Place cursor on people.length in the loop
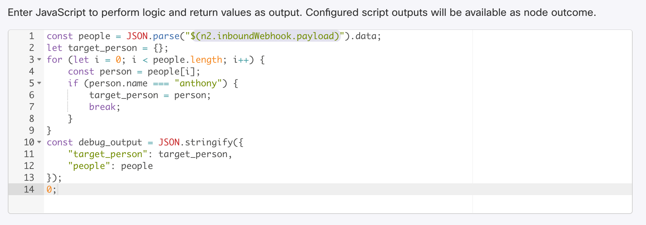 point(187,60)
